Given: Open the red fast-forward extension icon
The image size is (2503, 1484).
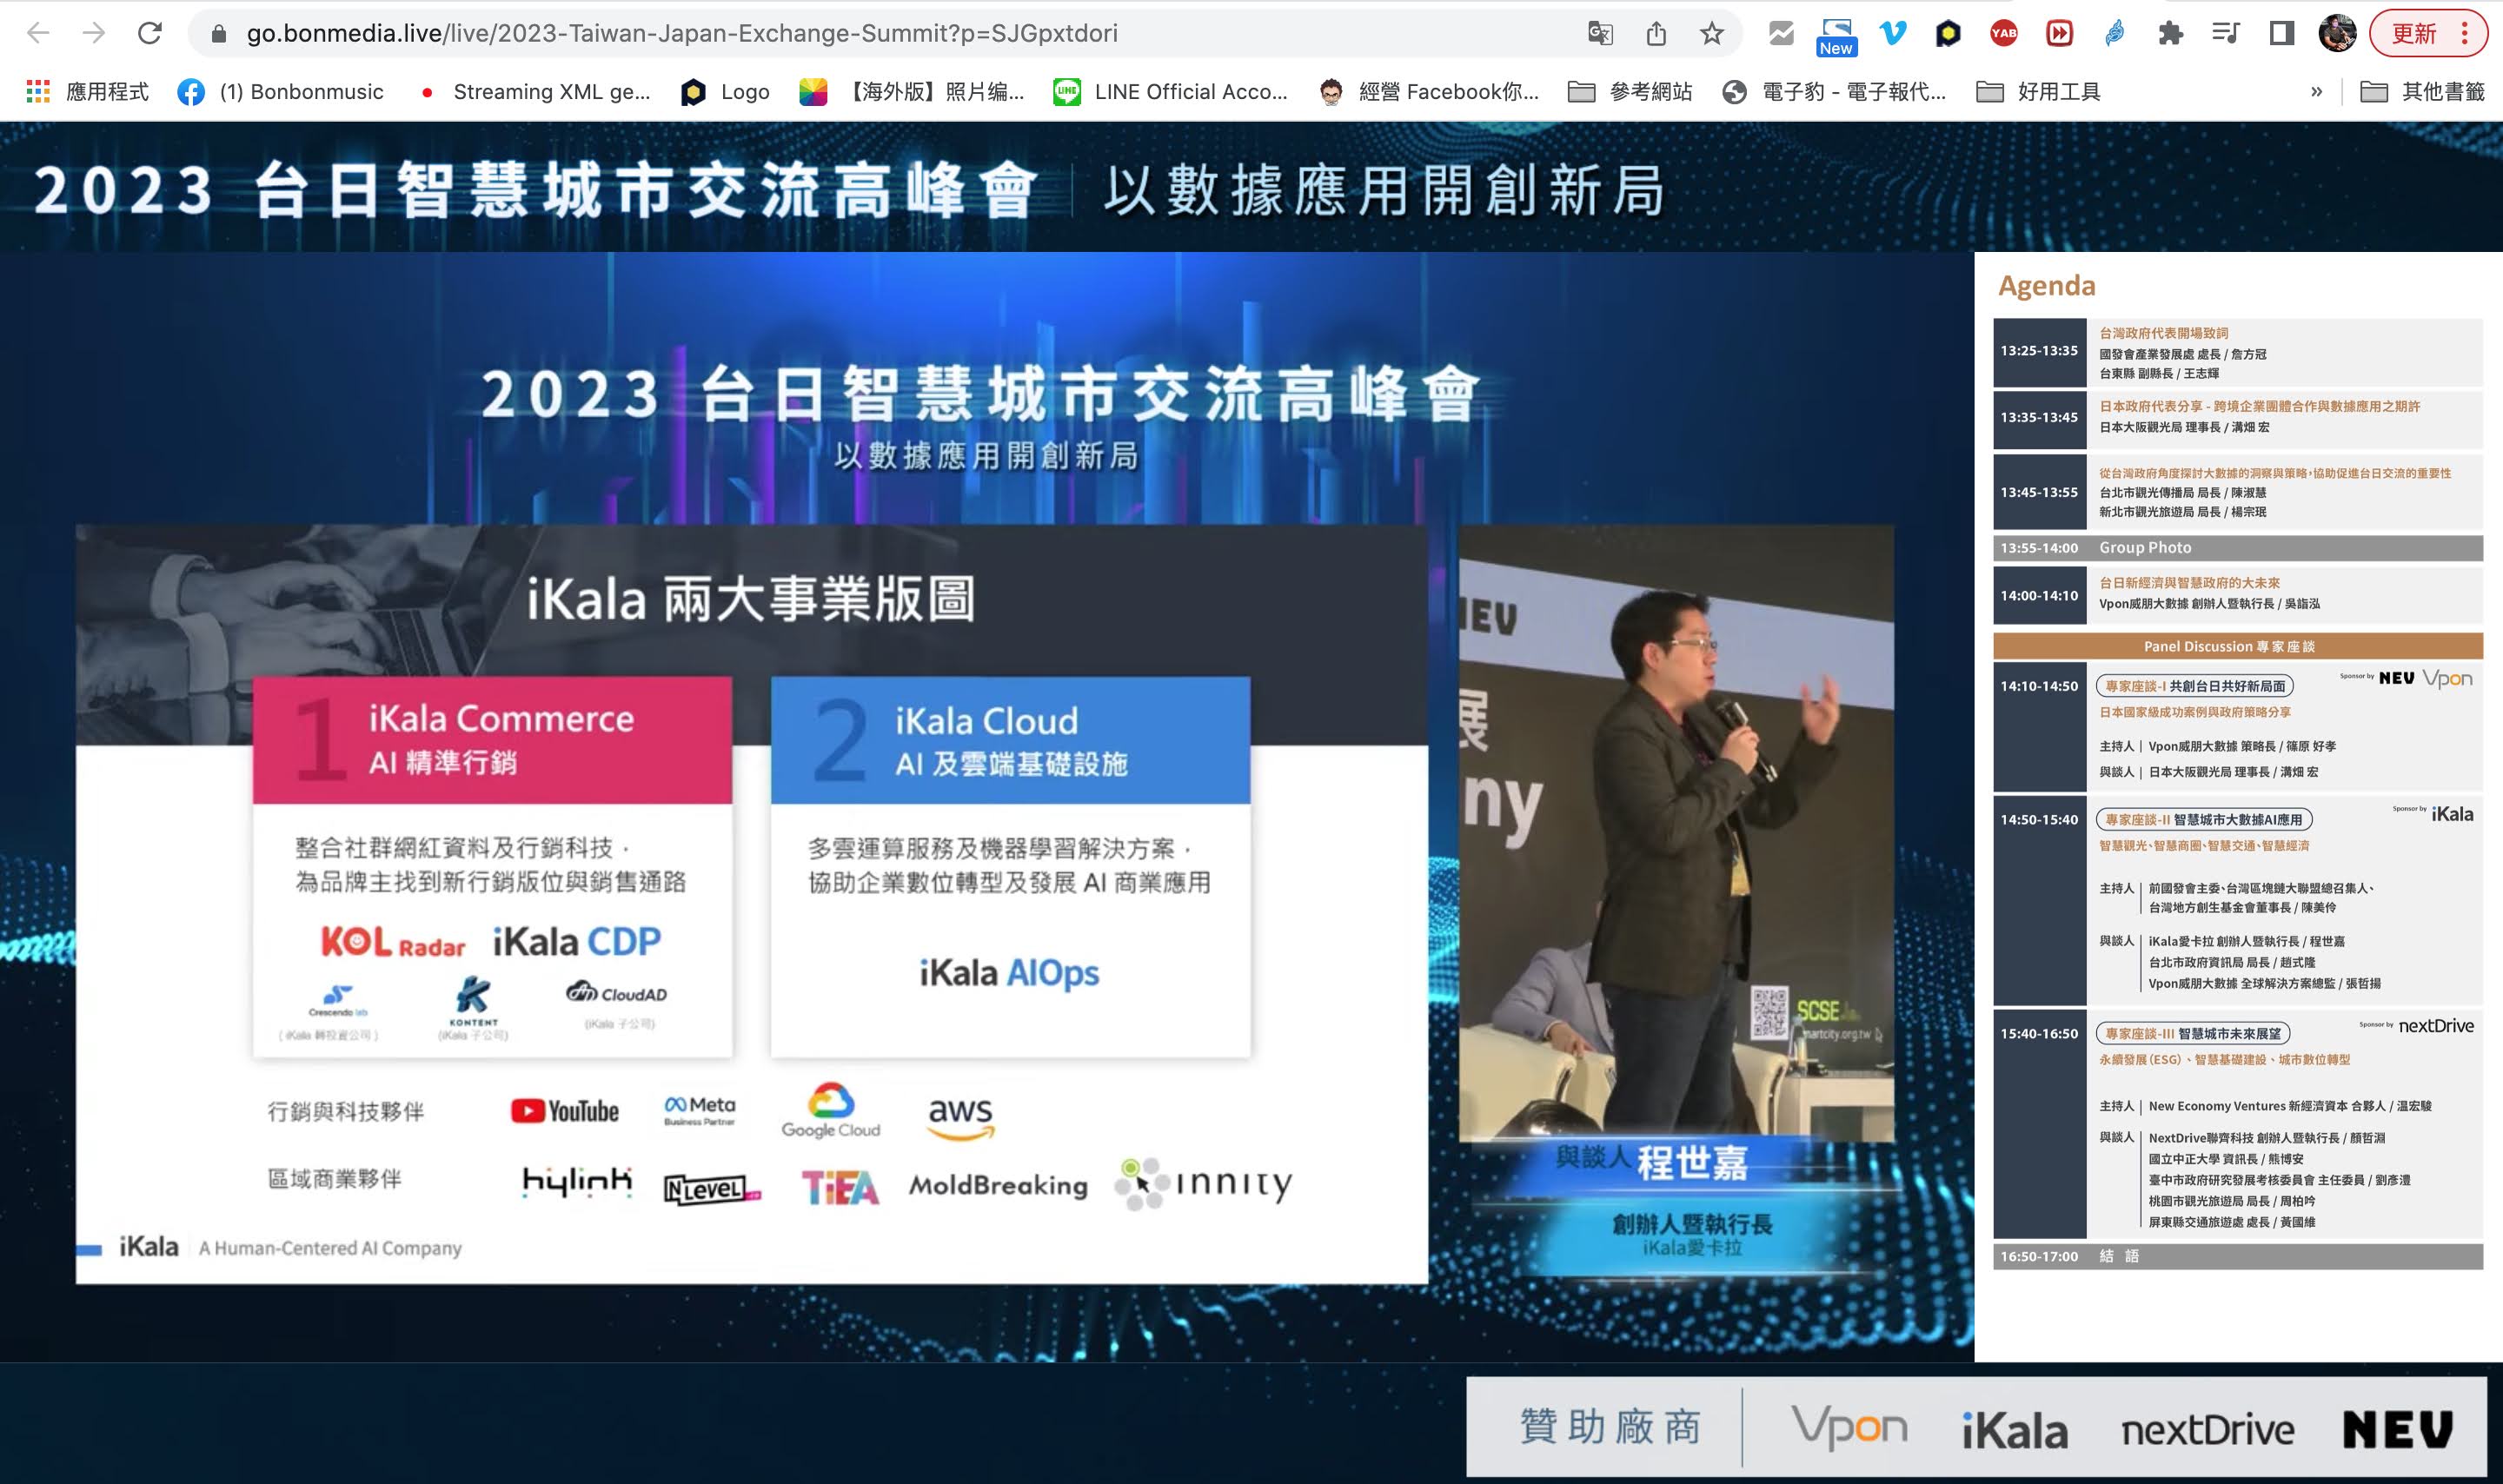Looking at the screenshot, I should point(2059,33).
